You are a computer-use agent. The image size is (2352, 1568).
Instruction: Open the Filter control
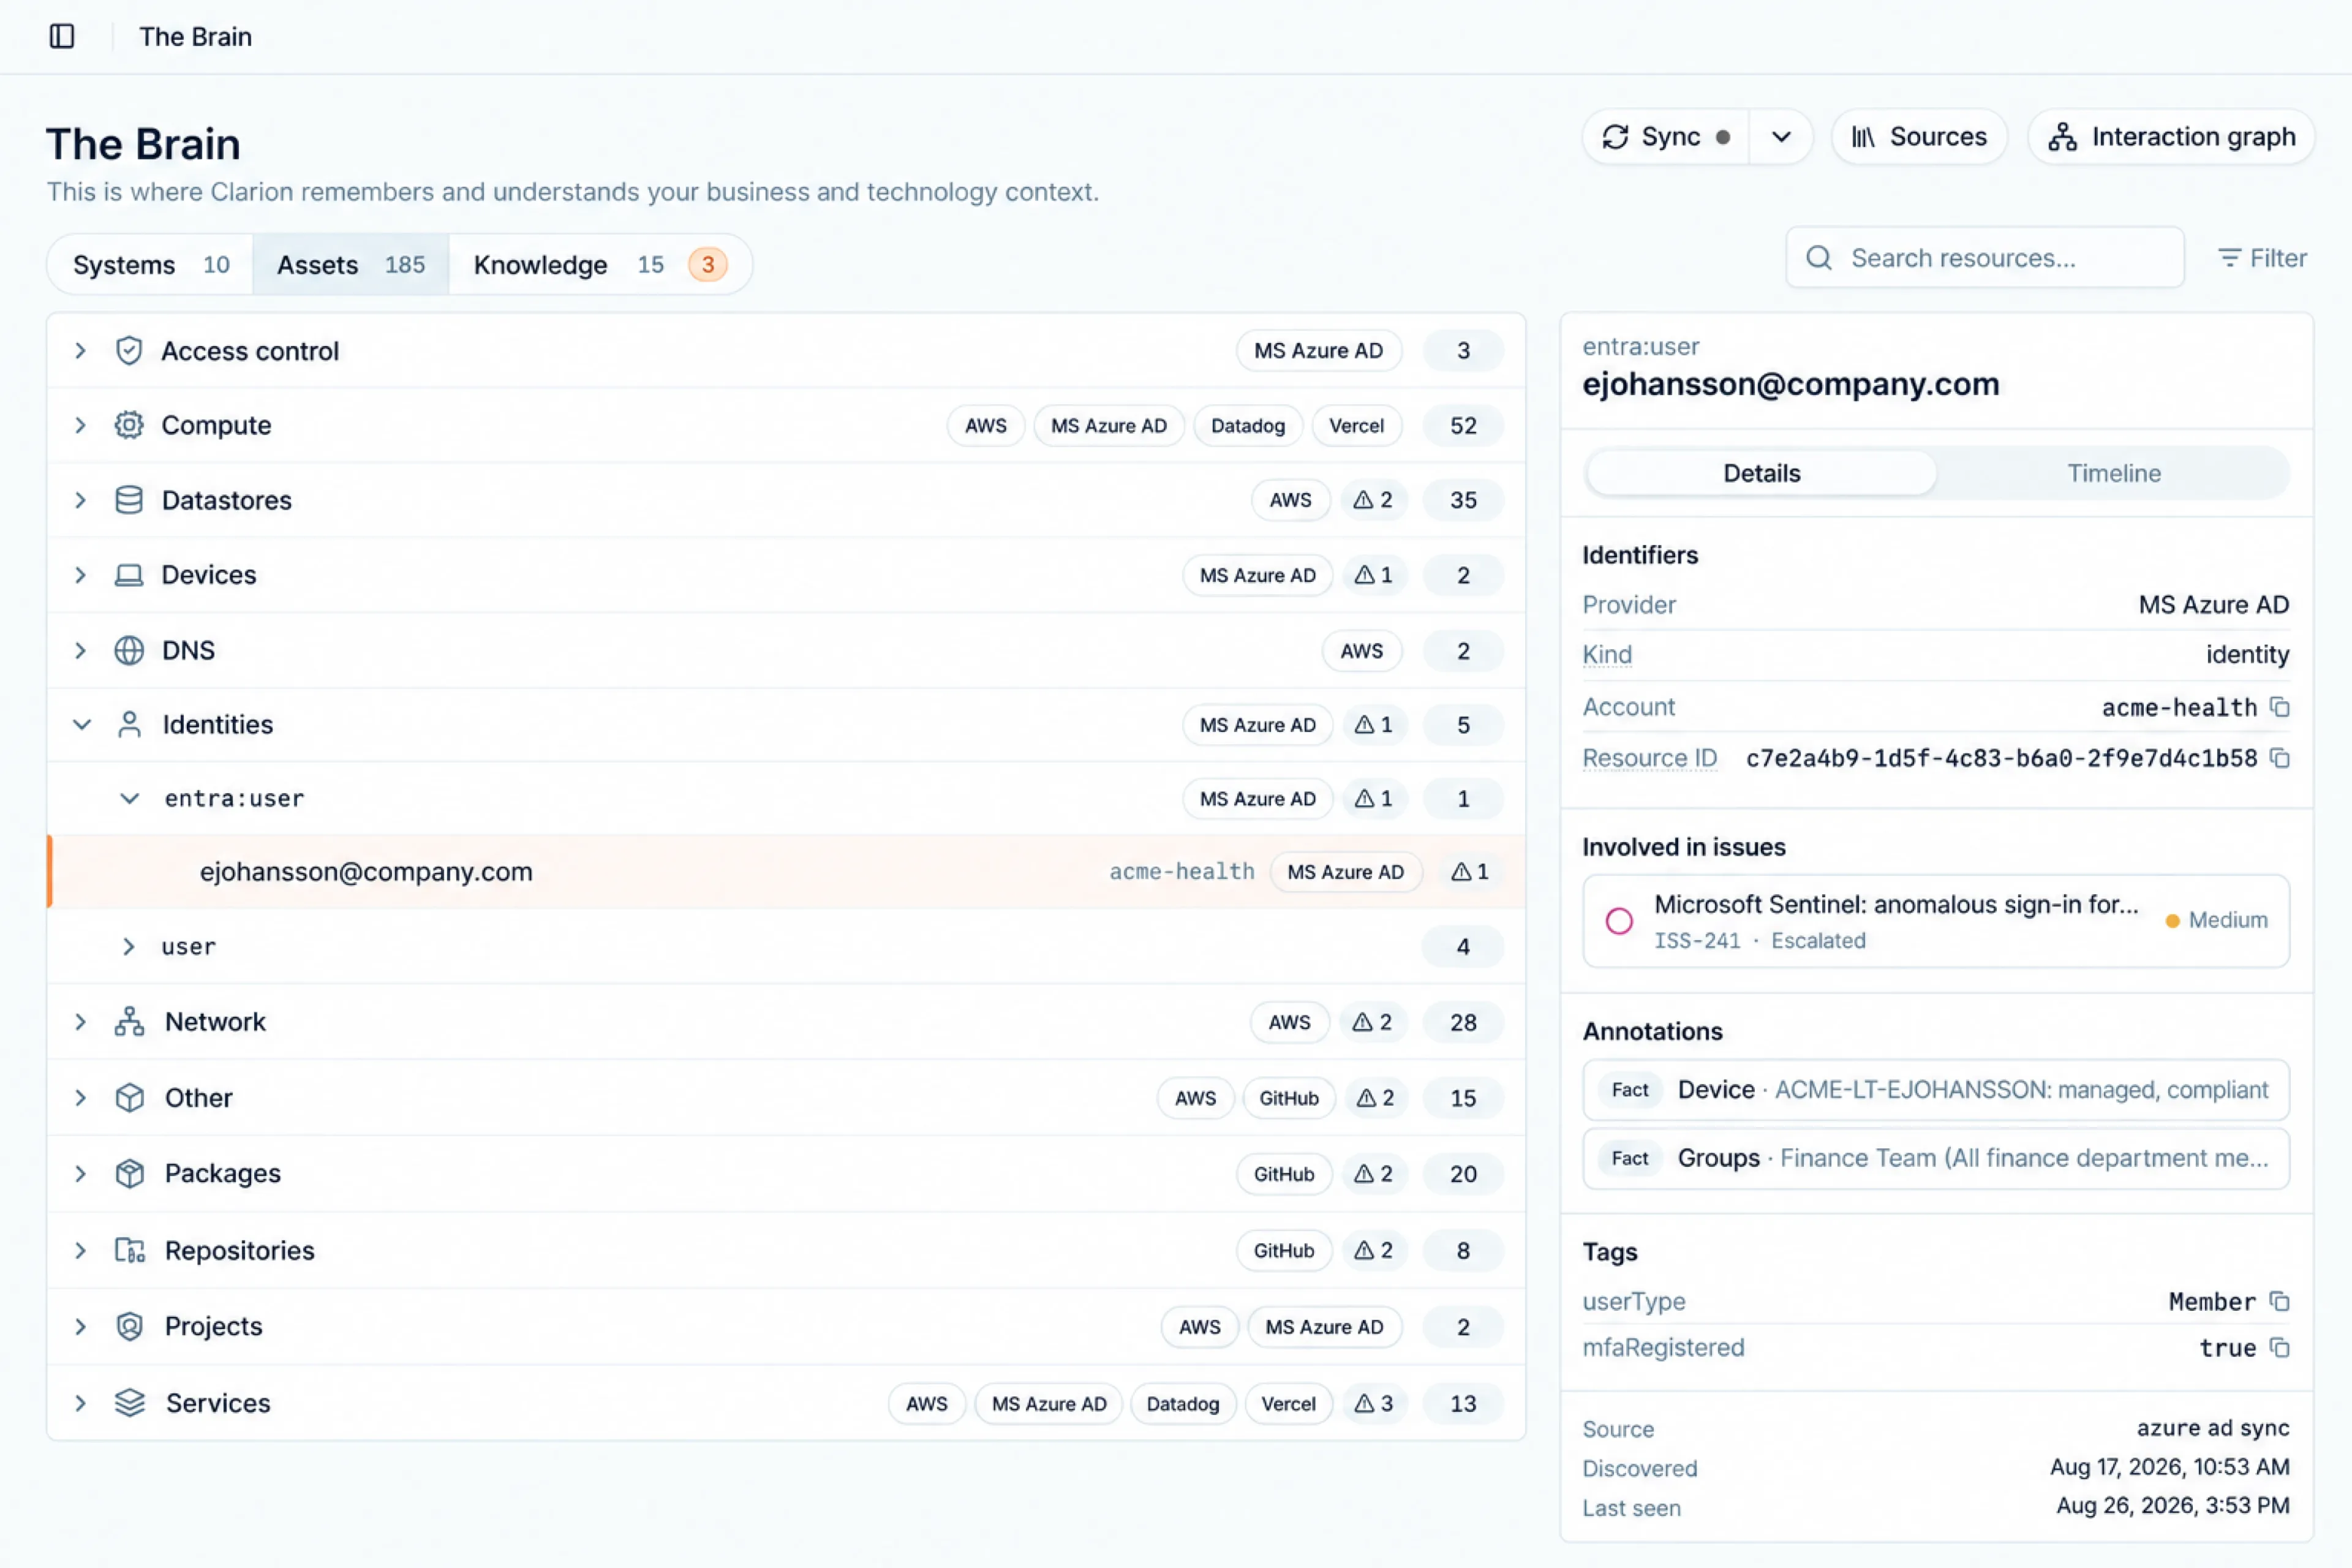coord(2262,258)
